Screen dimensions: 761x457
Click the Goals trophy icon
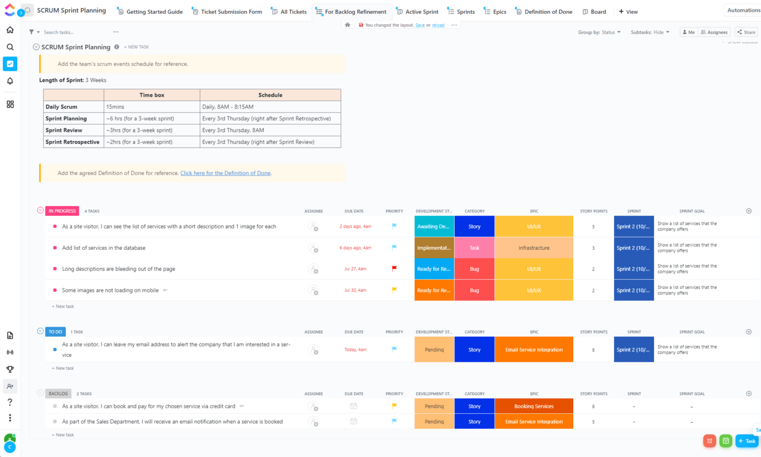pyautogui.click(x=10, y=369)
